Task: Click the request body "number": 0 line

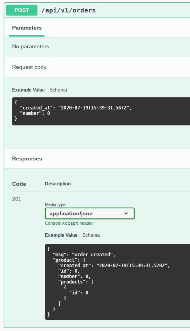Action: tap(35, 113)
